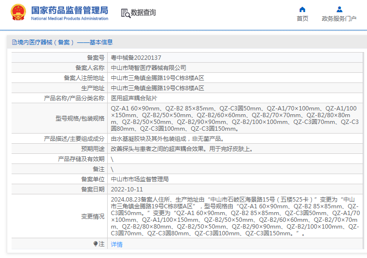
Task: Click National Medical Products Administration subtitle
Action: (70, 18)
